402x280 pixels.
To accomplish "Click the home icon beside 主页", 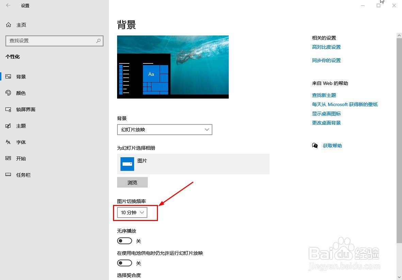I will [9, 25].
